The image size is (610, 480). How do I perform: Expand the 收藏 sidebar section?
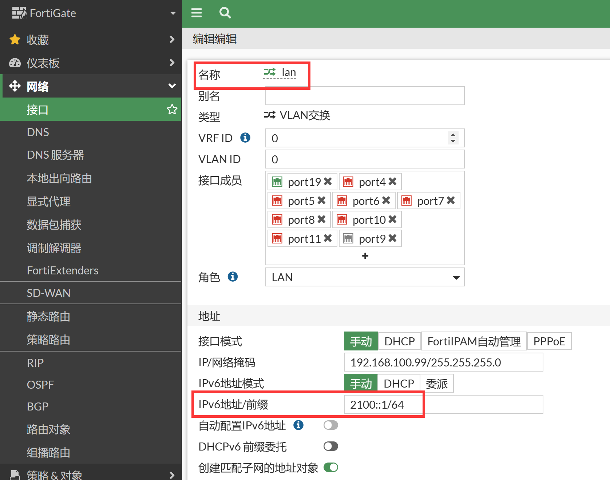click(x=91, y=39)
